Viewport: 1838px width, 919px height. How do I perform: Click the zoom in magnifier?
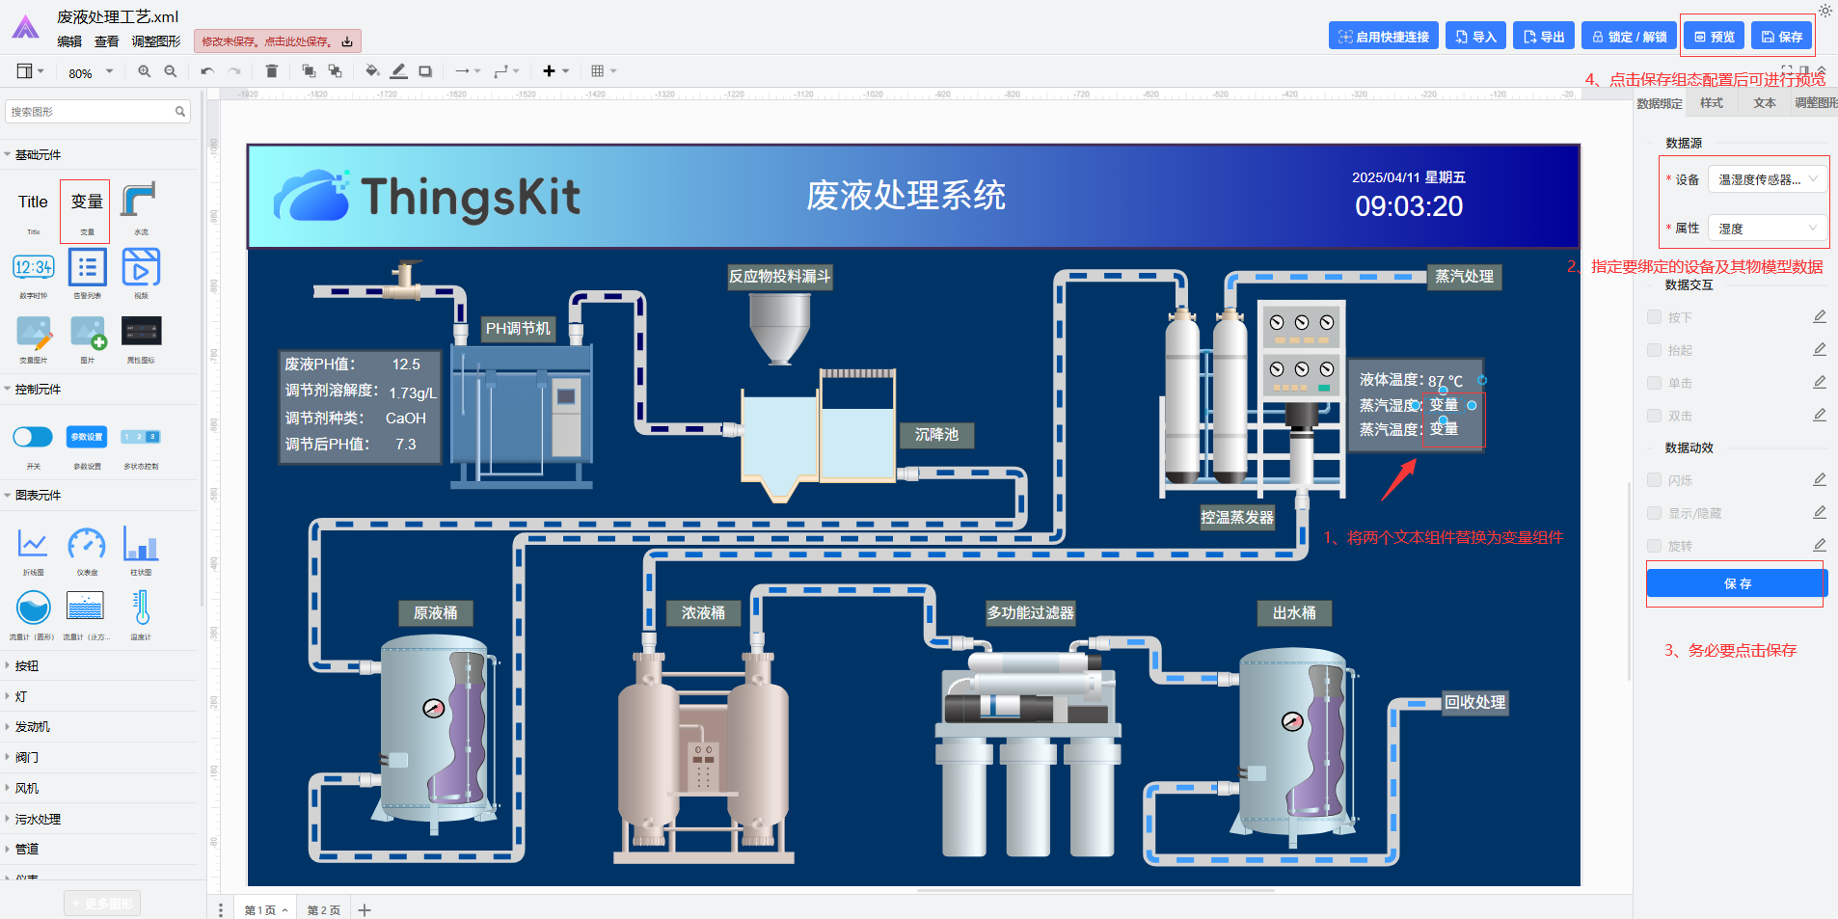coord(145,71)
